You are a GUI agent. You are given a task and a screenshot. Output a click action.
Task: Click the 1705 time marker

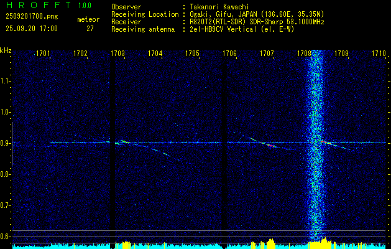193,53
